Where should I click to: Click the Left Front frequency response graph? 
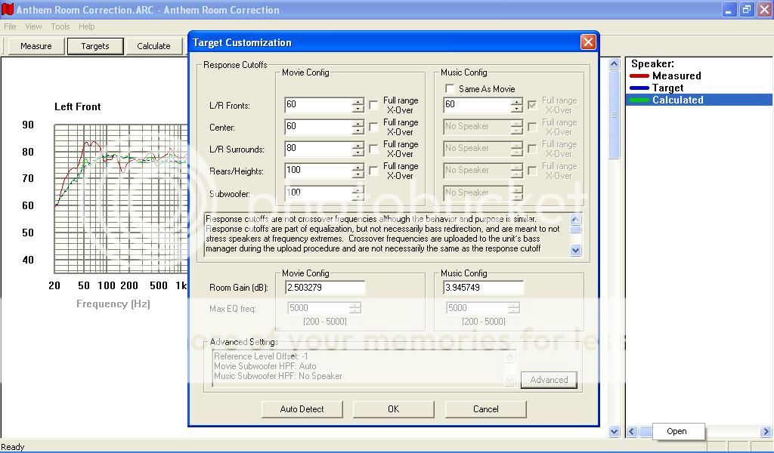point(120,199)
